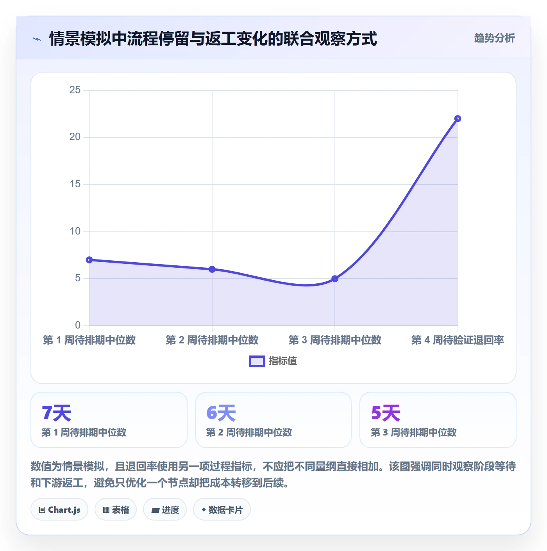Toggle the 指标值 legend swatch
The height and width of the screenshot is (551, 547).
(x=257, y=361)
